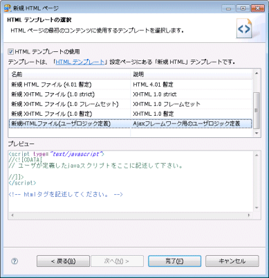Click the 完了(F) finish button
Viewport: 269px width, 278px height.
[174, 261]
